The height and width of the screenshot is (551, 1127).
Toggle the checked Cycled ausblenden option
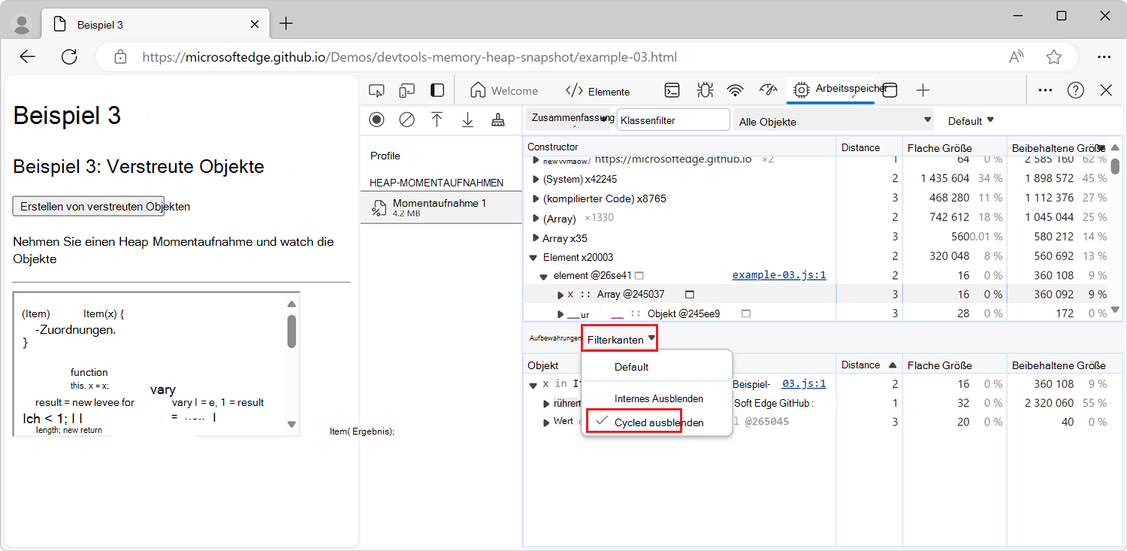point(657,422)
